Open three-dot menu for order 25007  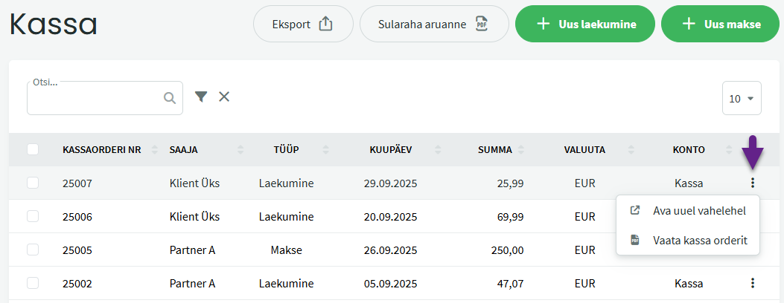click(x=753, y=183)
